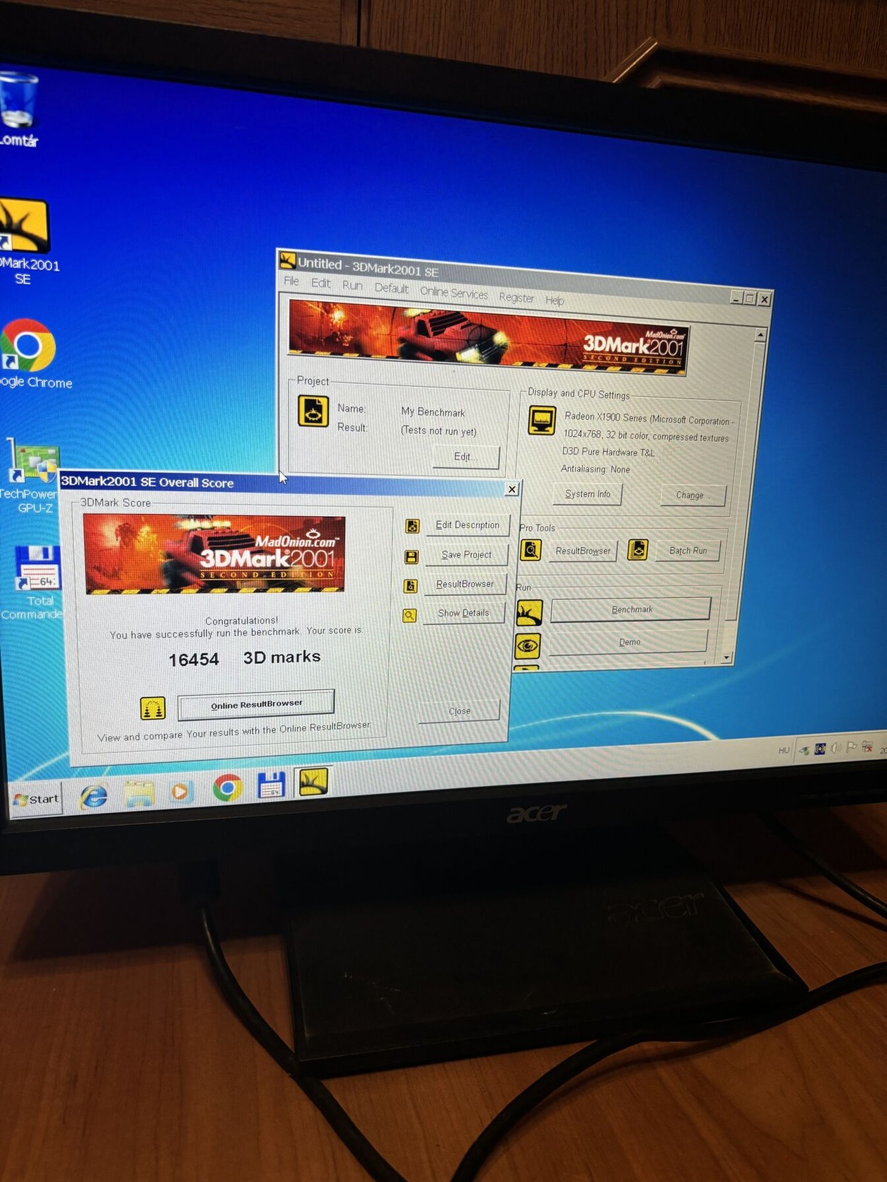Click the 'My Benchmark' project name text
Viewport: 887px width, 1182px height.
pyautogui.click(x=433, y=412)
